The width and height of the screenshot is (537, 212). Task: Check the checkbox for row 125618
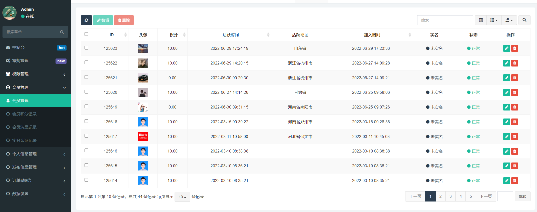pyautogui.click(x=86, y=121)
